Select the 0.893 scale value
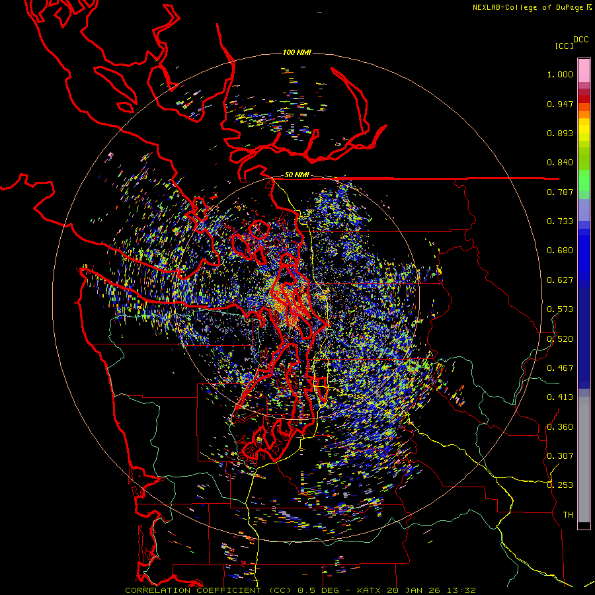Image resolution: width=595 pixels, height=595 pixels. tap(560, 133)
